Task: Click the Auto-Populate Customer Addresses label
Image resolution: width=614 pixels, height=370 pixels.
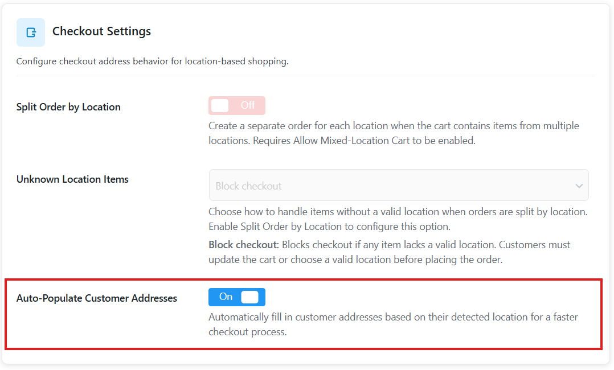Action: pos(97,298)
